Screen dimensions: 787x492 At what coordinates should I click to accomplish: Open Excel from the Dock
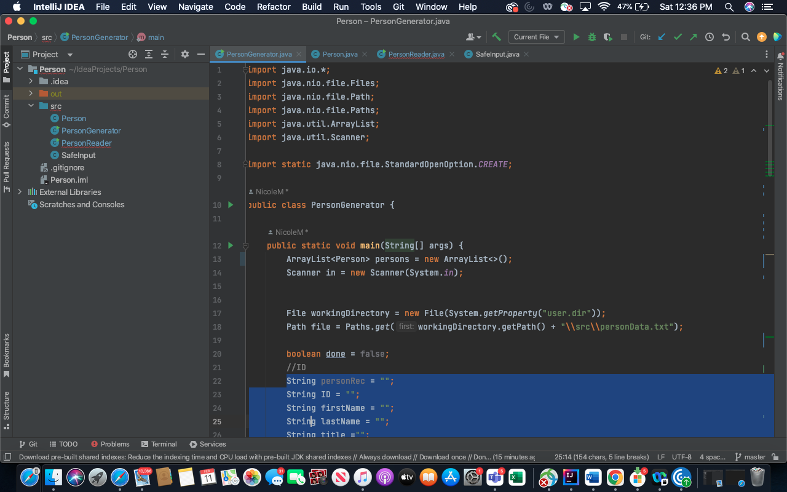point(516,477)
